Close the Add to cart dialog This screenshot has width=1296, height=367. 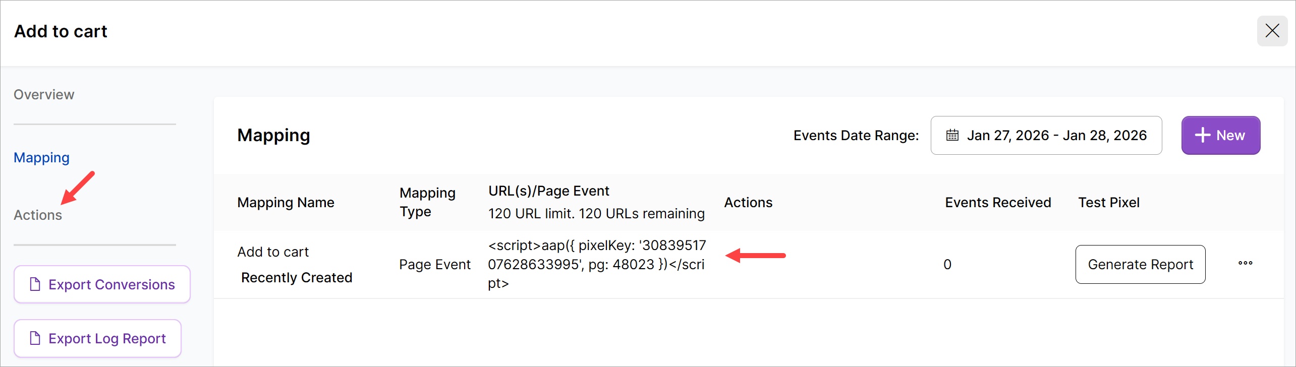click(1272, 31)
